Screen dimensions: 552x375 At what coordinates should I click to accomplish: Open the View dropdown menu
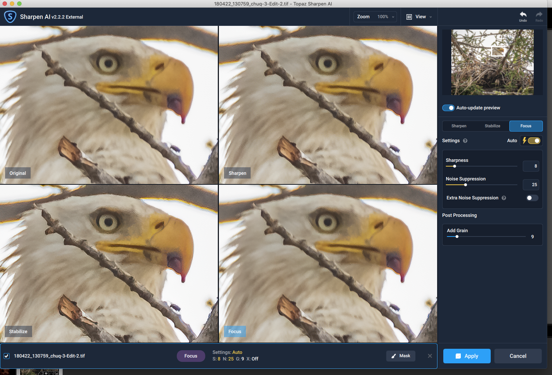[419, 17]
